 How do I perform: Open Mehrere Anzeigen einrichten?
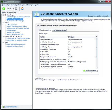pyautogui.click(x=15, y=34)
